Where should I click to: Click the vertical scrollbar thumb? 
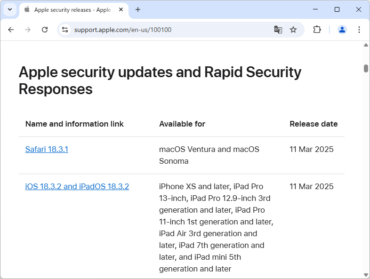click(366, 68)
